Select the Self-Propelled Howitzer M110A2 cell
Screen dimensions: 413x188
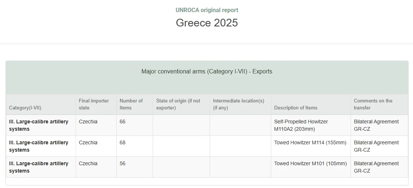coord(311,125)
